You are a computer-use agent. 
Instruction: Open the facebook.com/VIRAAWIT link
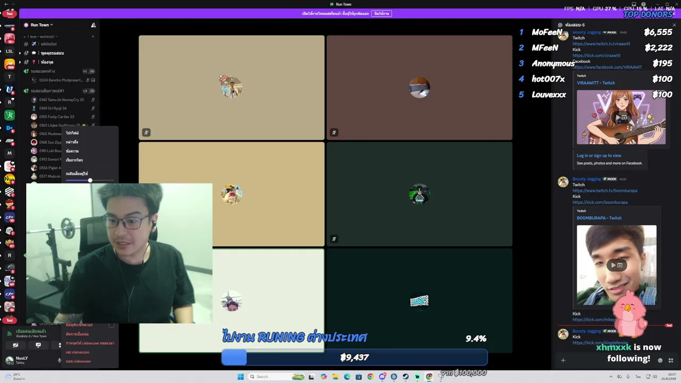pyautogui.click(x=607, y=67)
